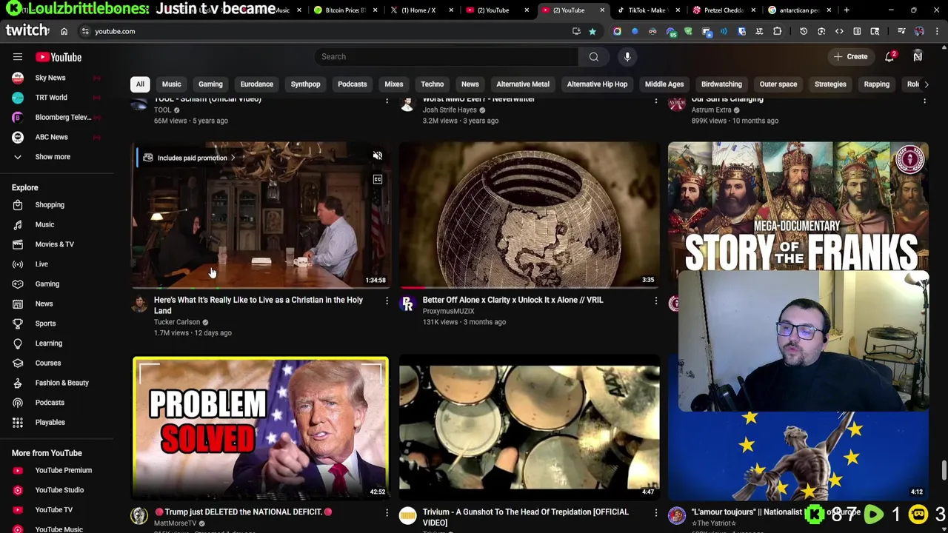The width and height of the screenshot is (948, 533).
Task: Switch to the Bitcoin Price browser tab
Action: (344, 10)
